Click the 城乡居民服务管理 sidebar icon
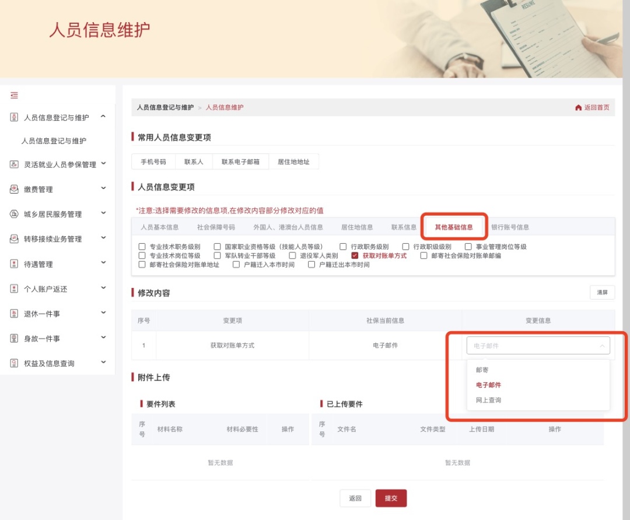 pyautogui.click(x=14, y=214)
